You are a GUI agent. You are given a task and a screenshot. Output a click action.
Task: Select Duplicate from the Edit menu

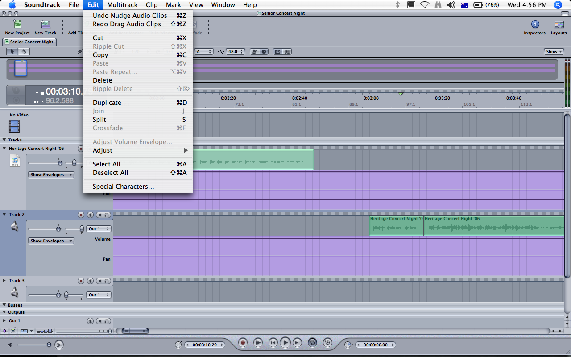(138, 103)
